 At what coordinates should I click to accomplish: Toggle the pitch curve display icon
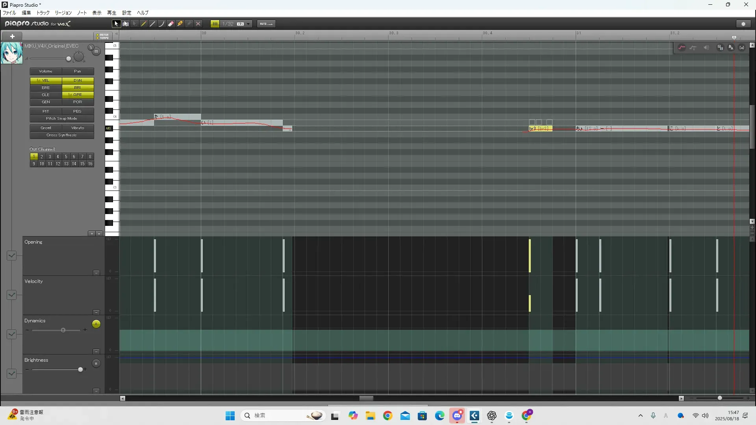pyautogui.click(x=682, y=48)
